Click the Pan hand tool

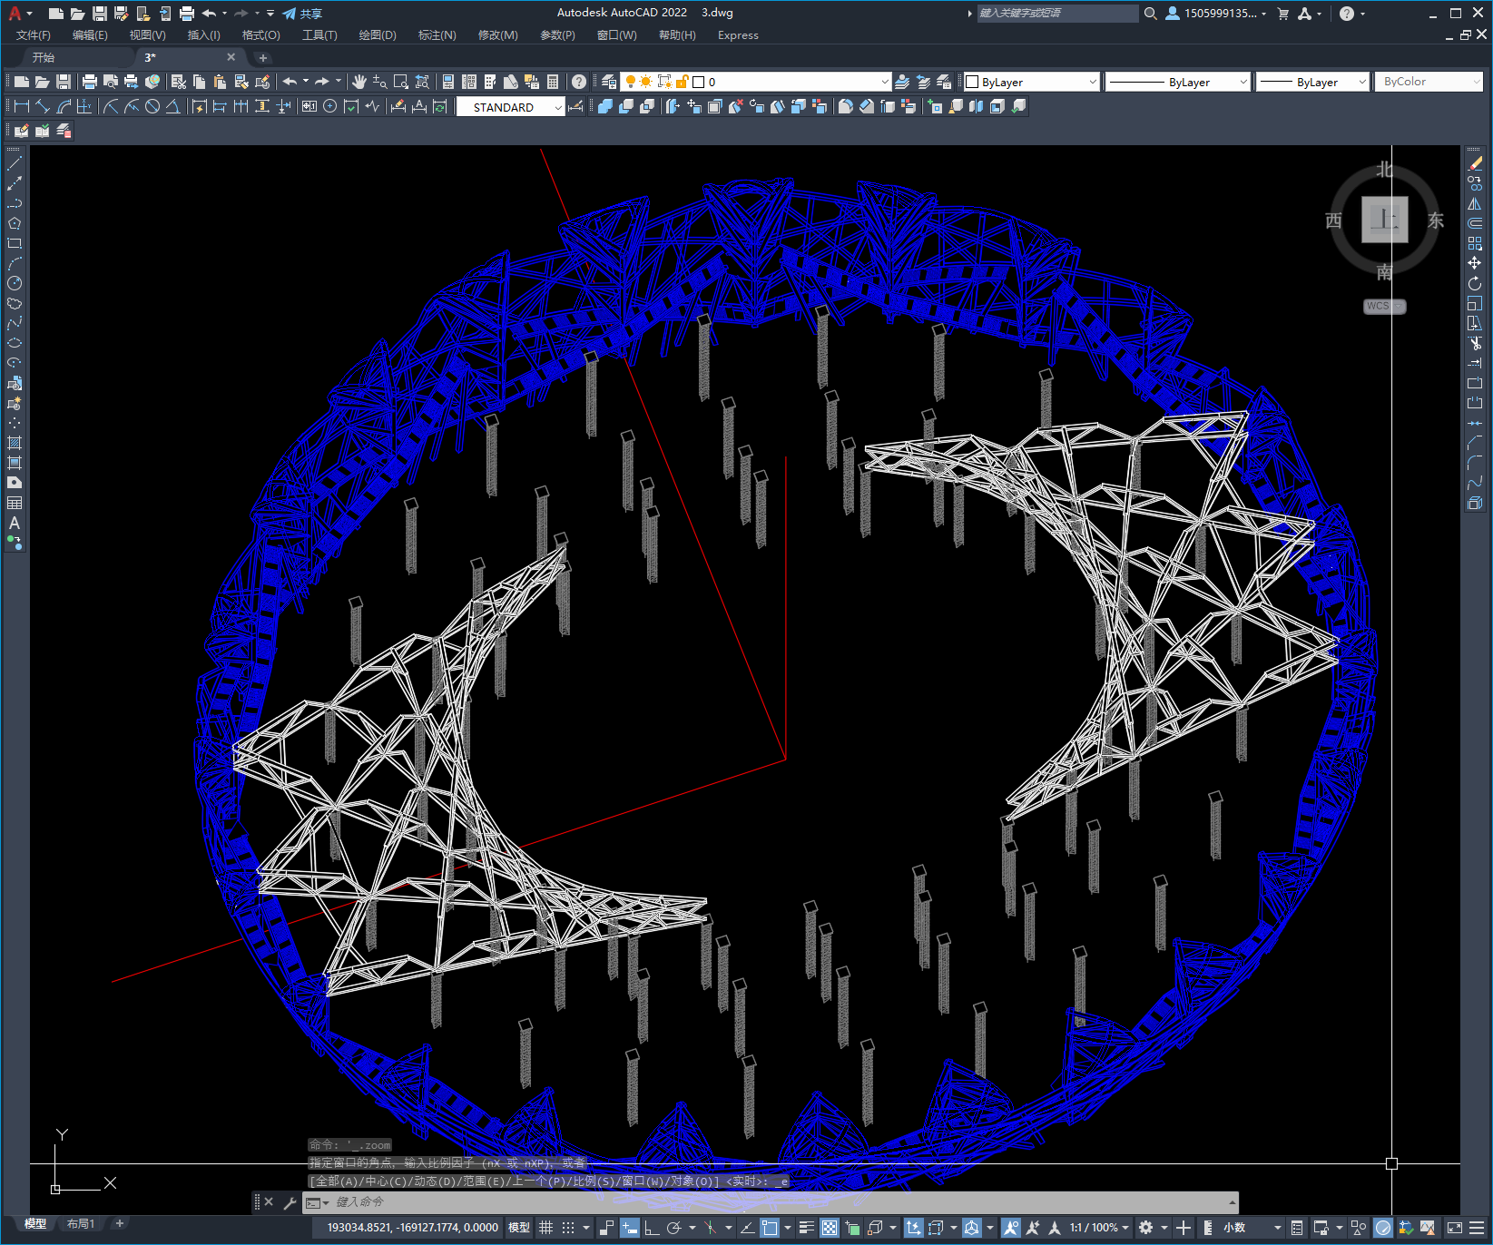coord(359,82)
